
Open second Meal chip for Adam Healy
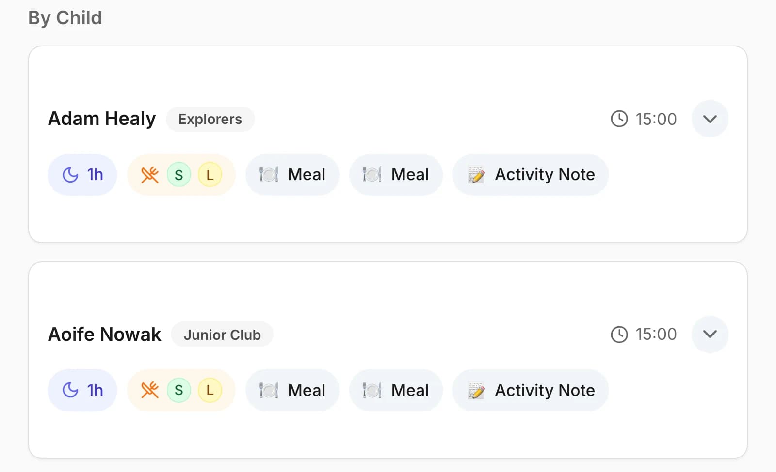point(396,175)
